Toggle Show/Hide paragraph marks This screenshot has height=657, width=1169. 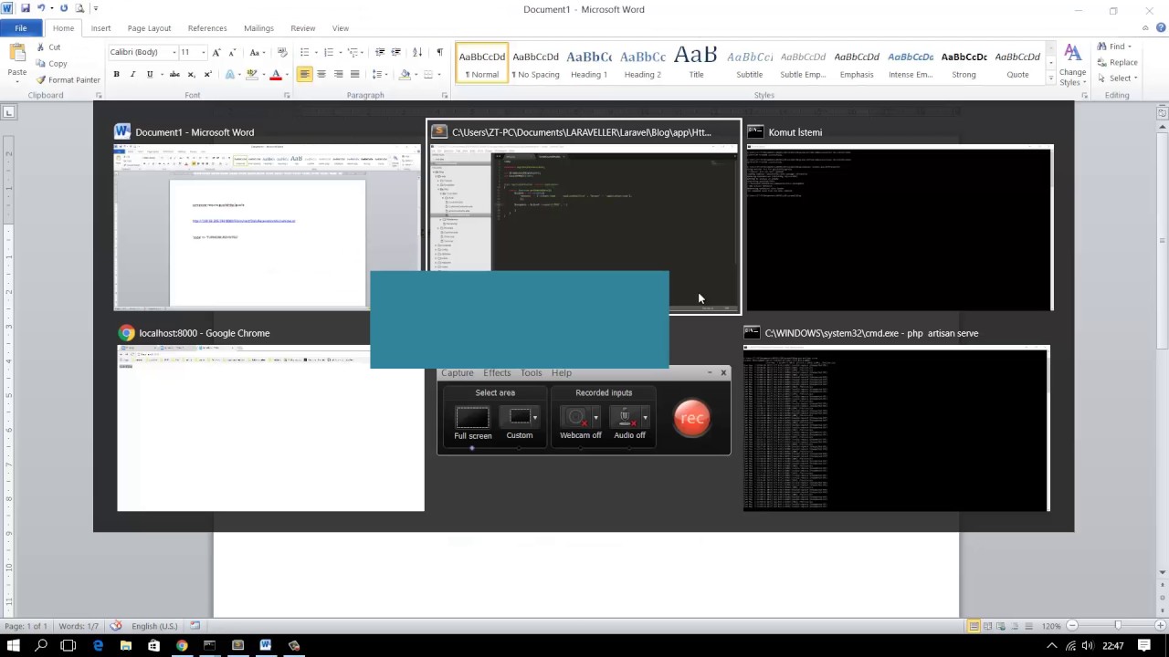pos(439,52)
